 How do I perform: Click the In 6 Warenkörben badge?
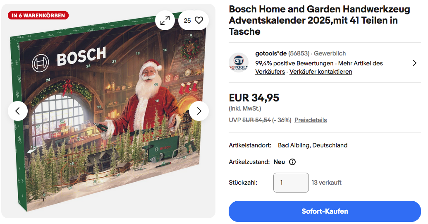38,15
